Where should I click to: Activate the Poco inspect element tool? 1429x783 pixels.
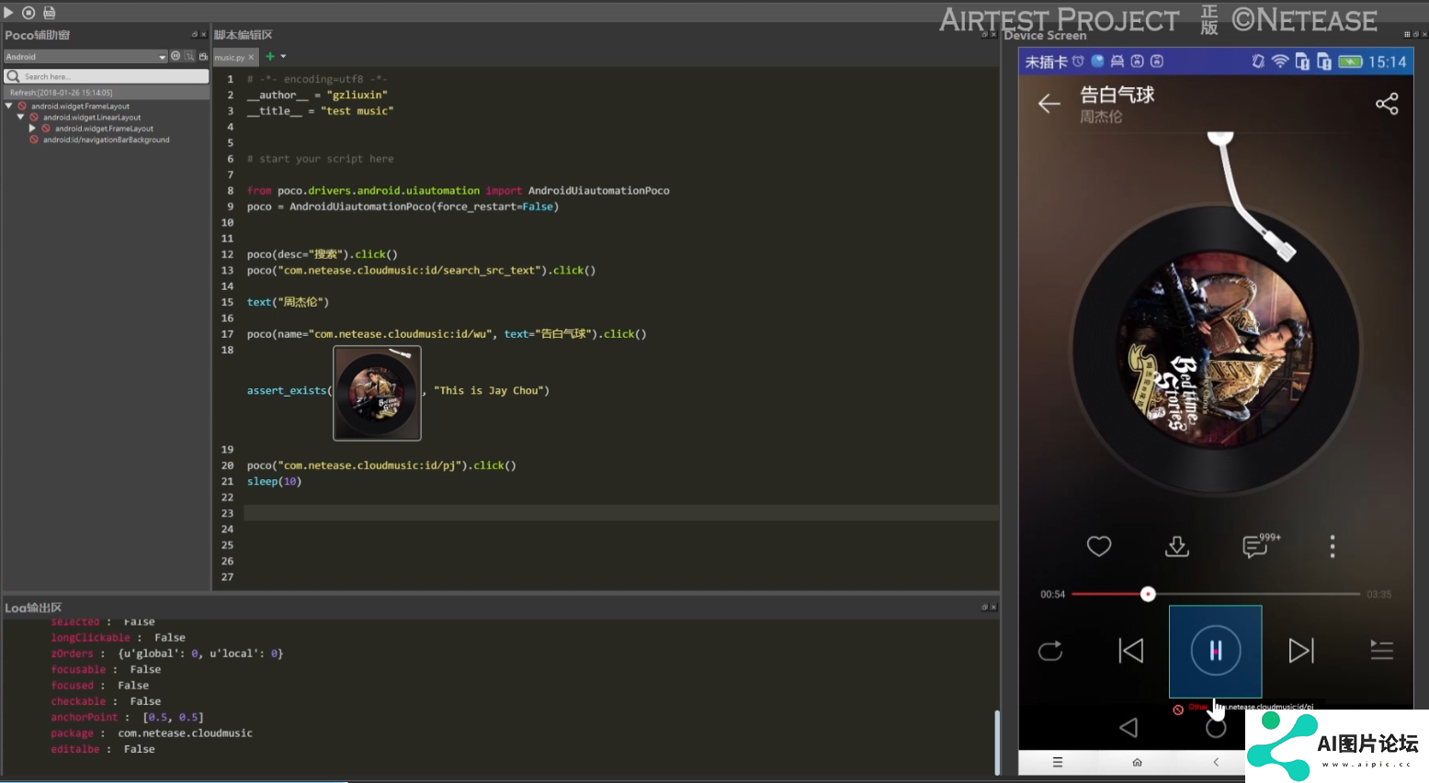click(x=189, y=56)
